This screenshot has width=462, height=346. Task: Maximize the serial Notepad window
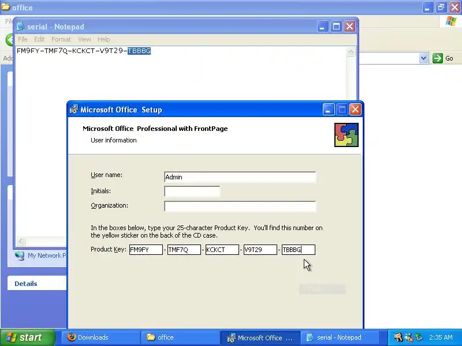(336, 27)
